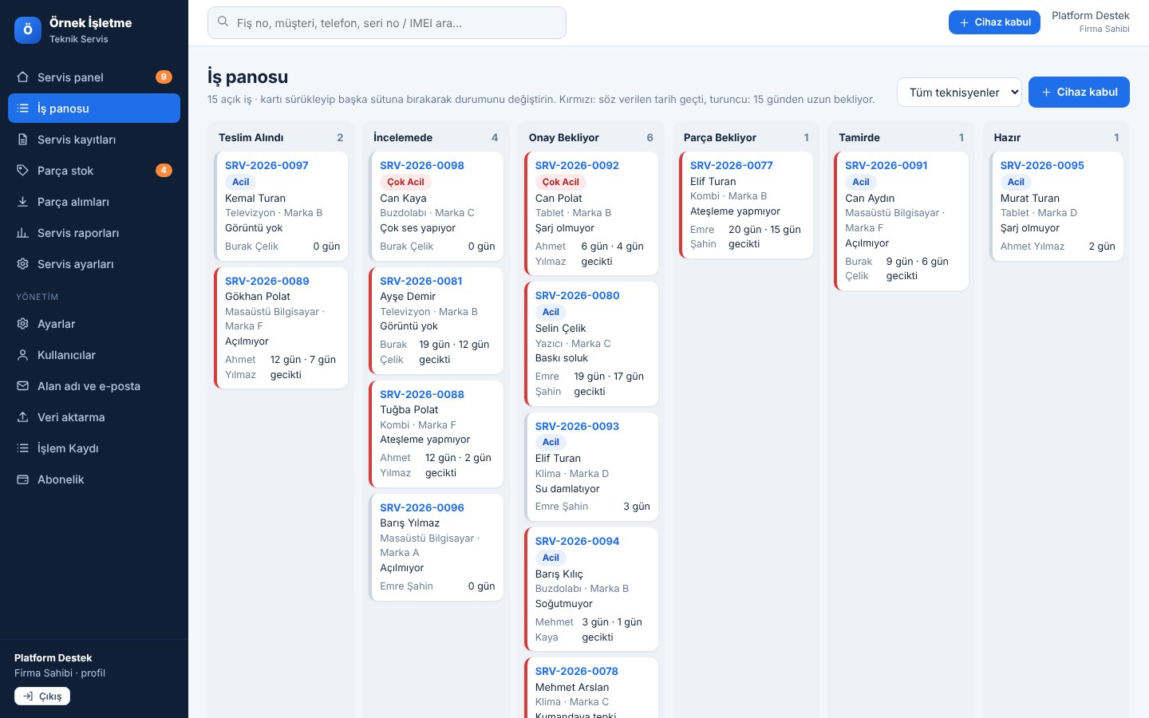Click customer name Gökhan Polat
This screenshot has height=718, width=1149.
click(x=258, y=296)
